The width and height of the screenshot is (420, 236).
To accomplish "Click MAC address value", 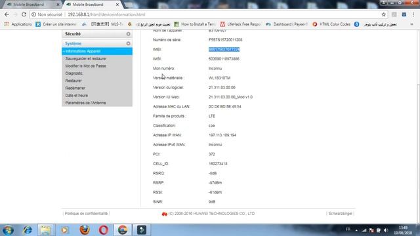I will (224, 106).
